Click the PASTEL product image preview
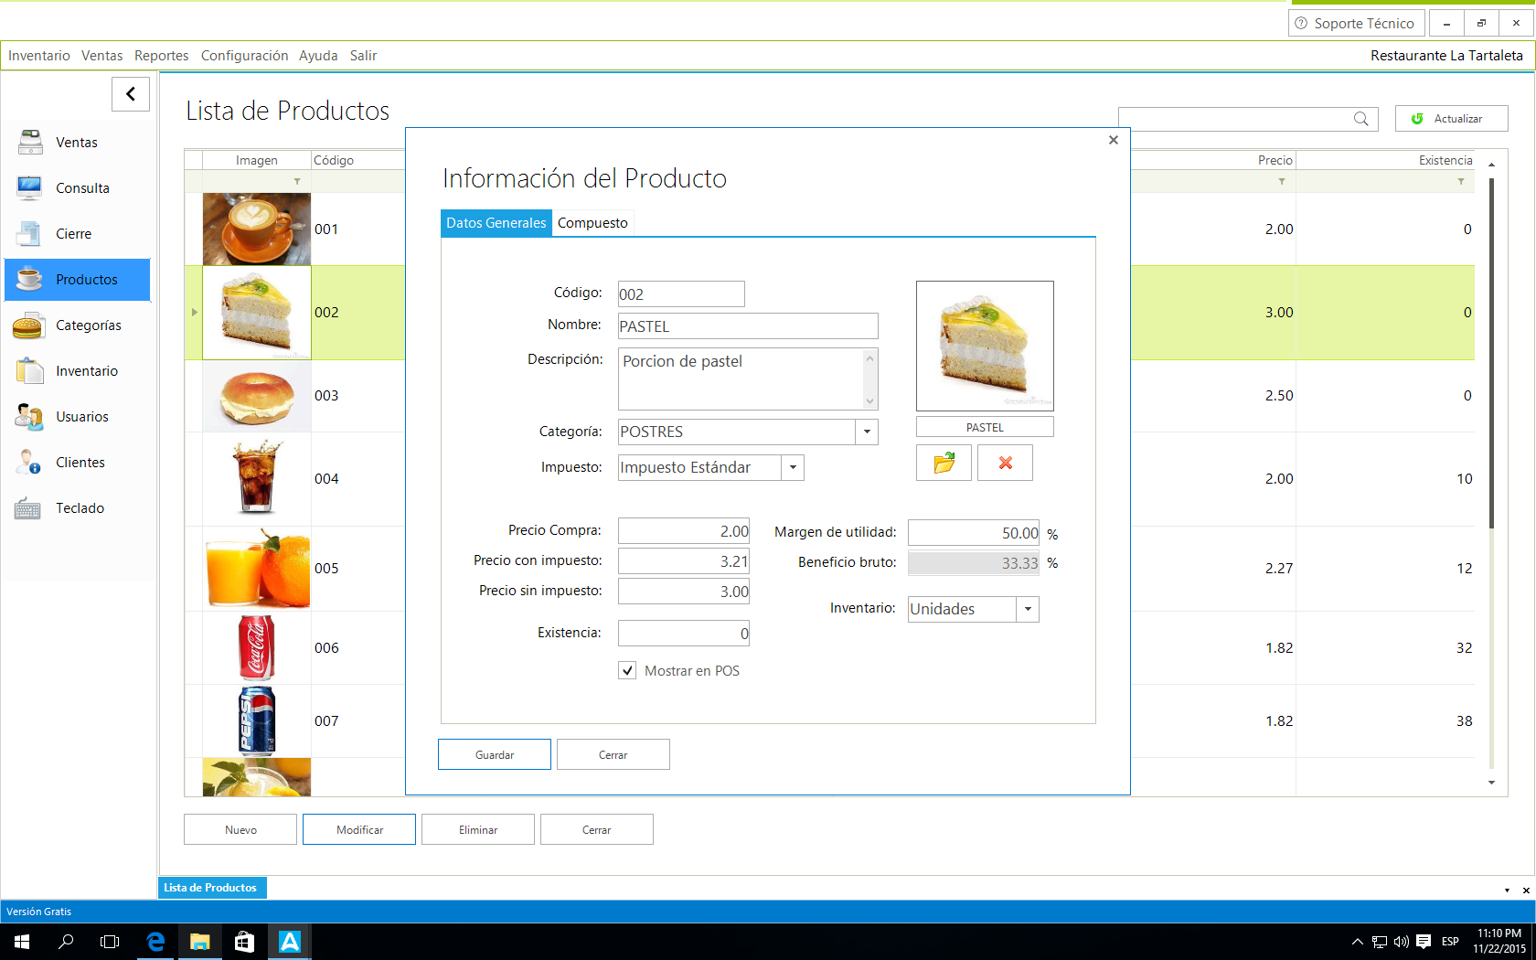The image size is (1536, 960). tap(985, 347)
